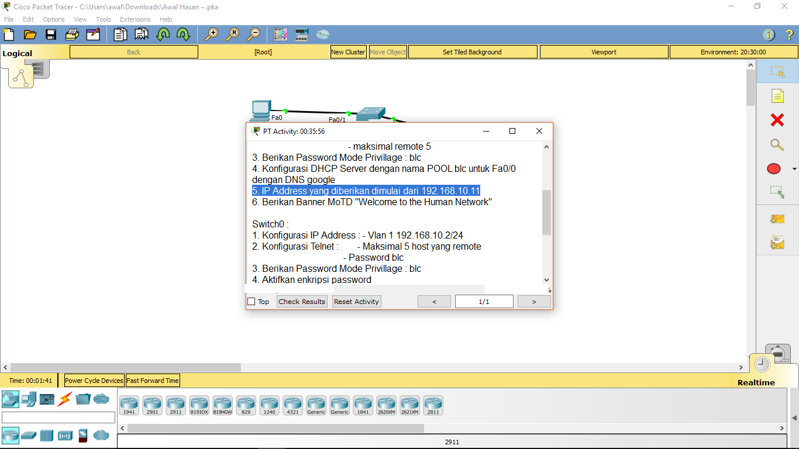The height and width of the screenshot is (449, 799).
Task: Click the Environment: 20:30:00 button
Action: point(733,52)
